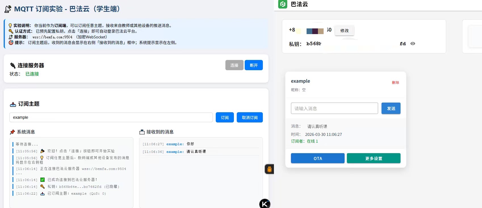Click received message 请认真听课 row
The width and height of the screenshot is (482, 208).
pos(201,152)
